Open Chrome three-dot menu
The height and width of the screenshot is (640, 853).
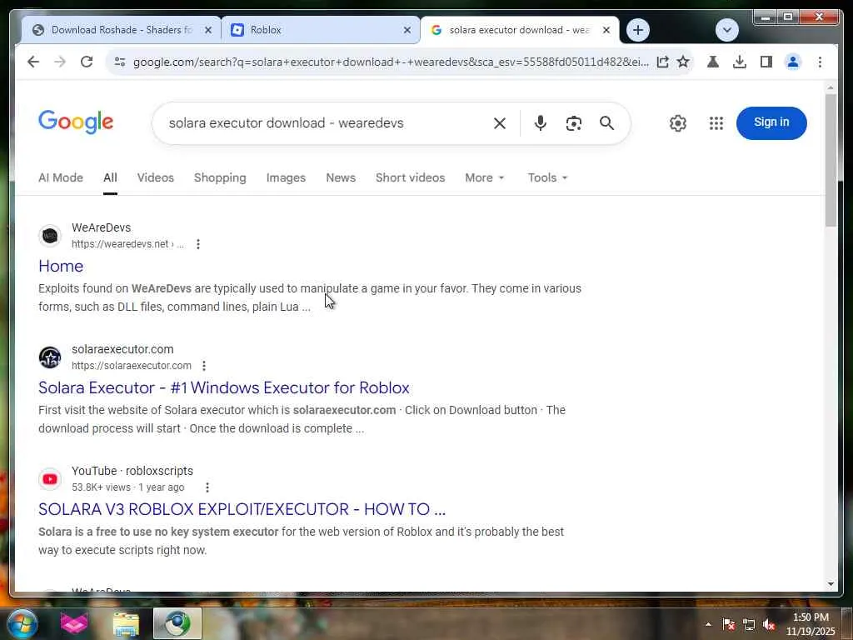click(x=820, y=62)
